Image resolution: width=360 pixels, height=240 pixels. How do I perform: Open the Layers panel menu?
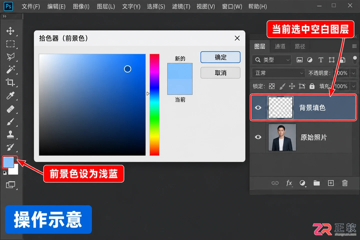[x=354, y=46]
